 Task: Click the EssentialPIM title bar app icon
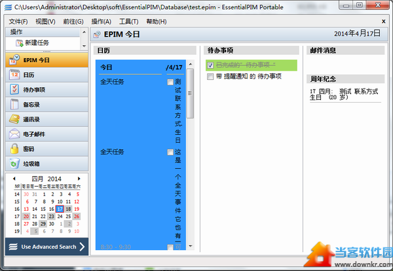point(8,7)
